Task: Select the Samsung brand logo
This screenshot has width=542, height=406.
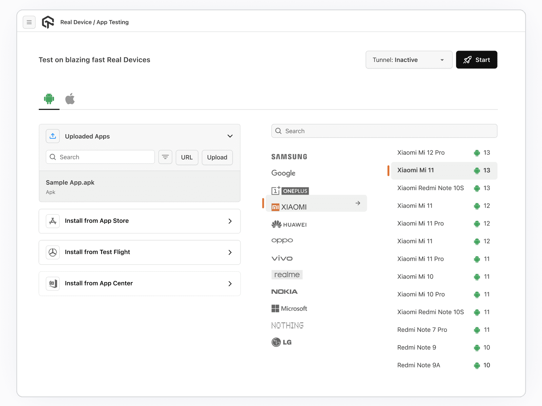Action: [289, 157]
